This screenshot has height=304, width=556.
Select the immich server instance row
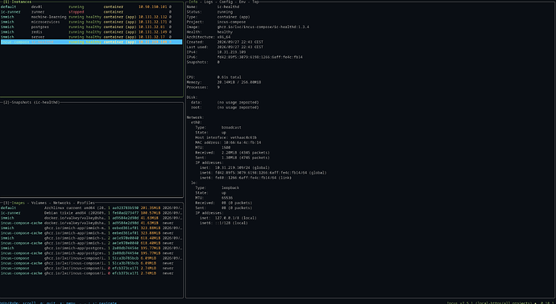point(92,37)
